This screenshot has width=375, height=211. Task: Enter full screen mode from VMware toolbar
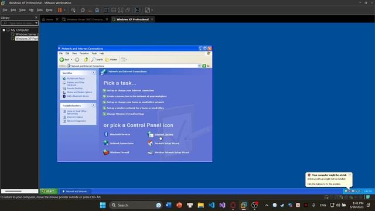click(x=121, y=10)
